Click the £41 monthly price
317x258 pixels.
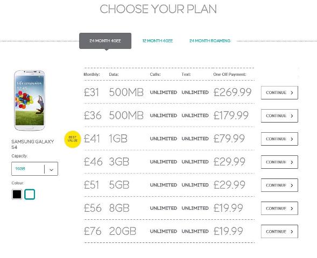[x=92, y=139]
